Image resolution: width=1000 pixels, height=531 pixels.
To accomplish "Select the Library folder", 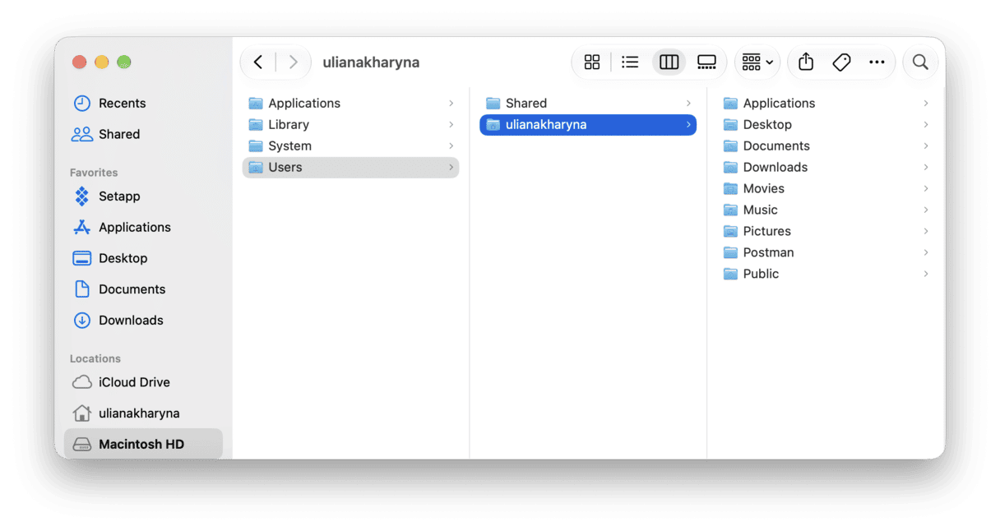I will (350, 124).
